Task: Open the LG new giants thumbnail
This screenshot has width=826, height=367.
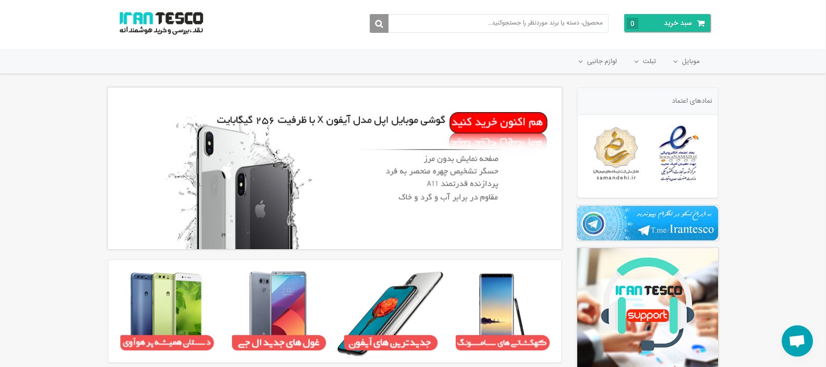Action: 278,311
